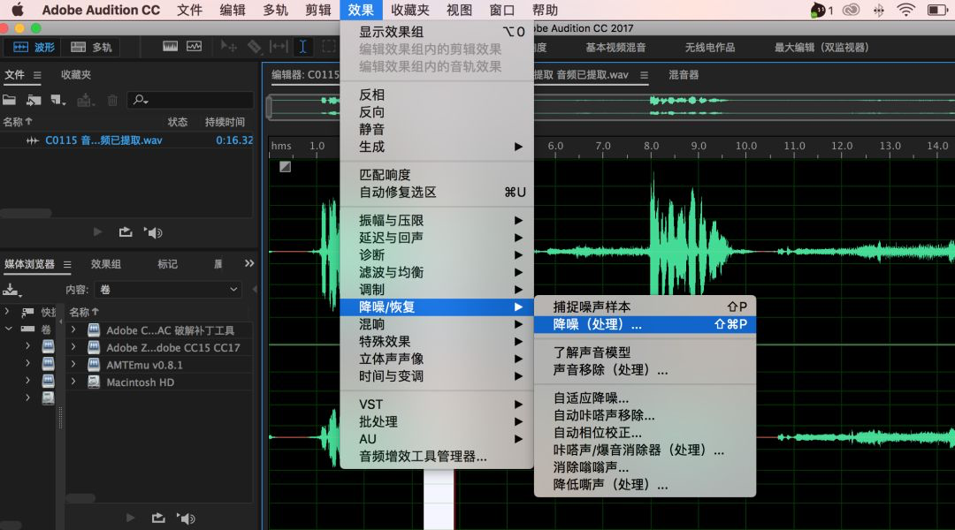Open the 媒体浏览器 panel menu icon

point(67,265)
